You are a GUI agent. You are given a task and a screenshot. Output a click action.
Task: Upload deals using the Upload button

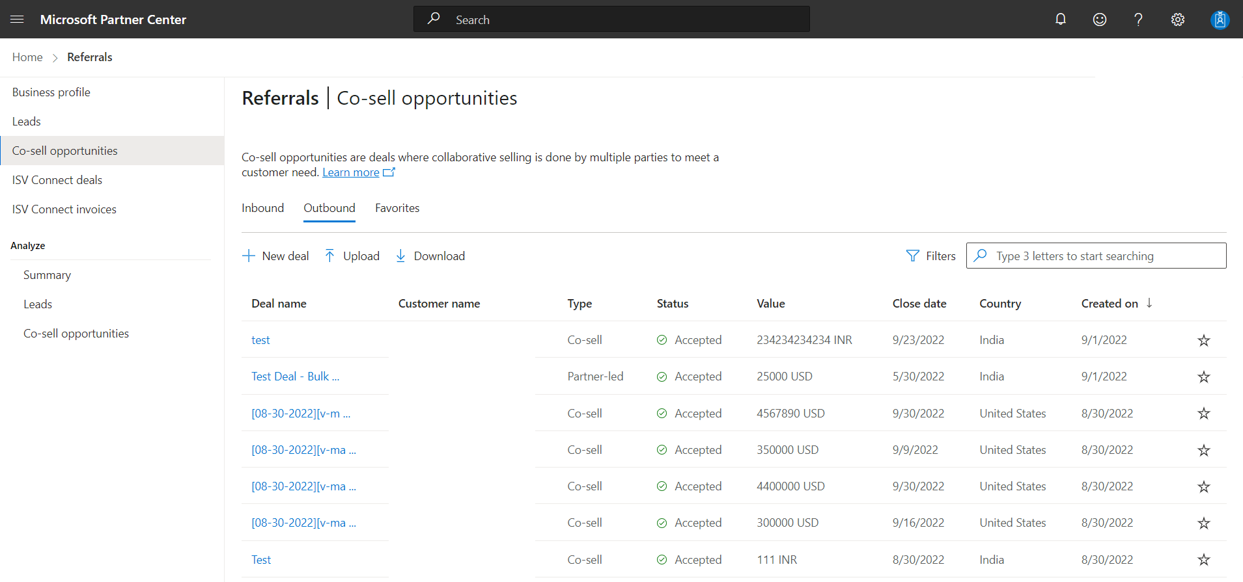pyautogui.click(x=352, y=256)
